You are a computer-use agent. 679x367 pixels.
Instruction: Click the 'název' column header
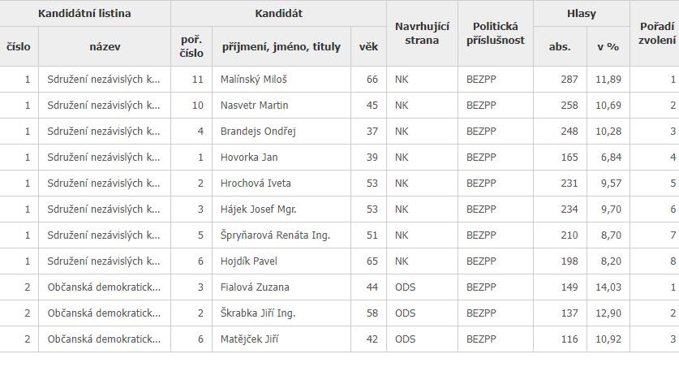105,46
